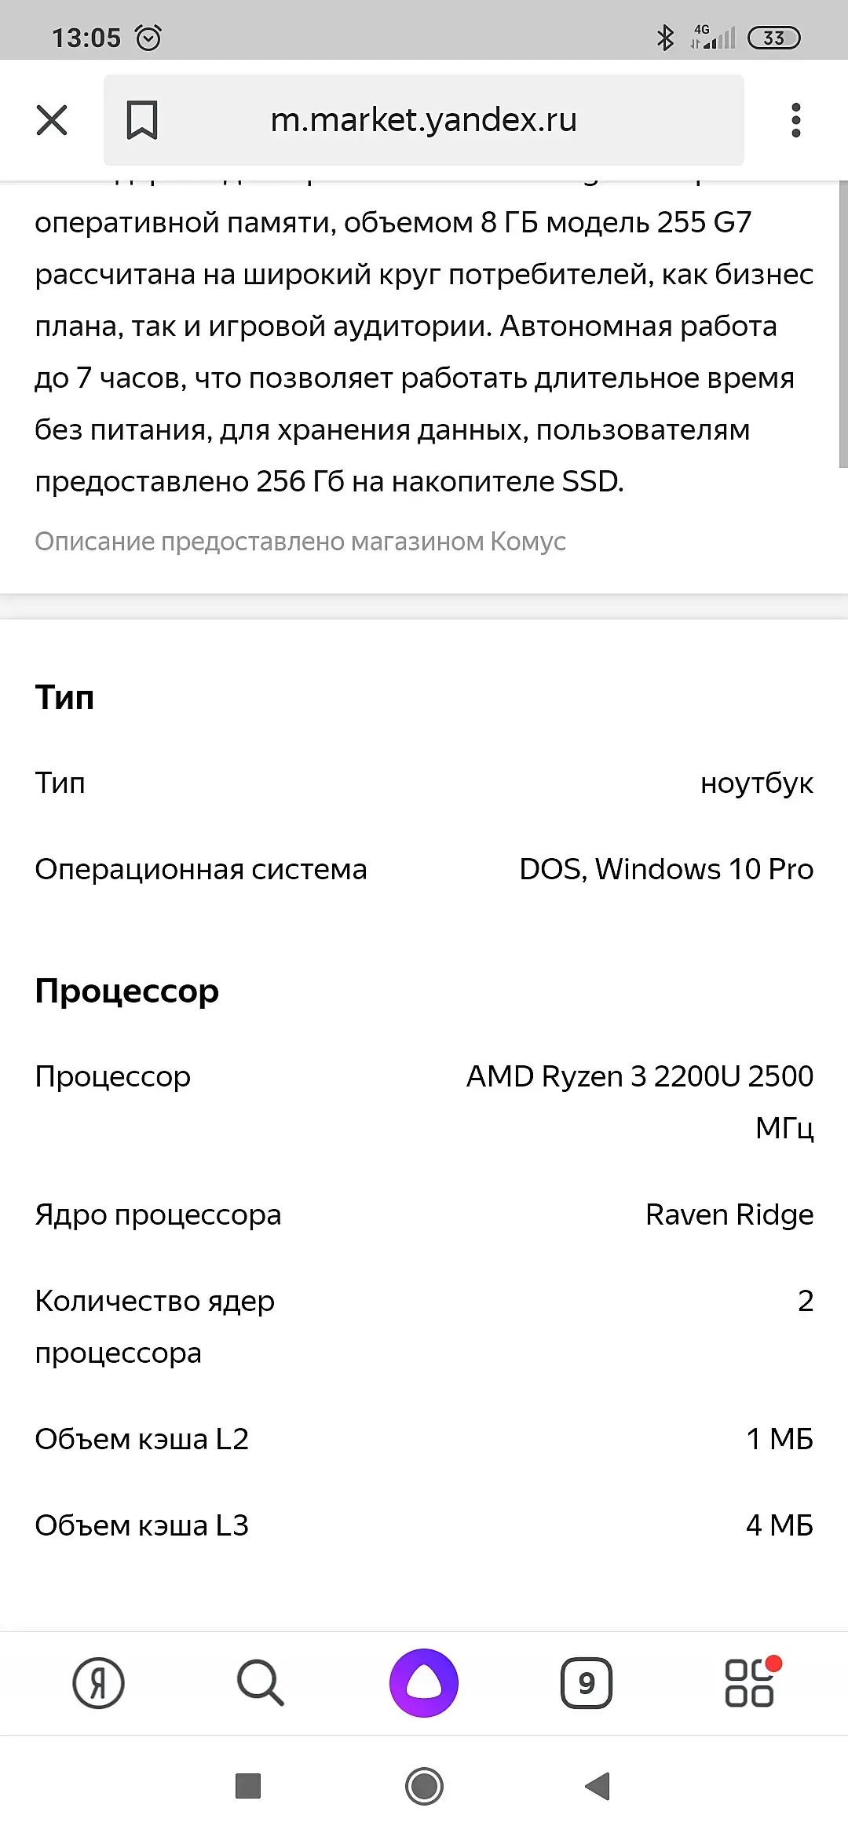Tap the 'Процессор' section heading
This screenshot has width=848, height=1837.
pyautogui.click(x=126, y=991)
